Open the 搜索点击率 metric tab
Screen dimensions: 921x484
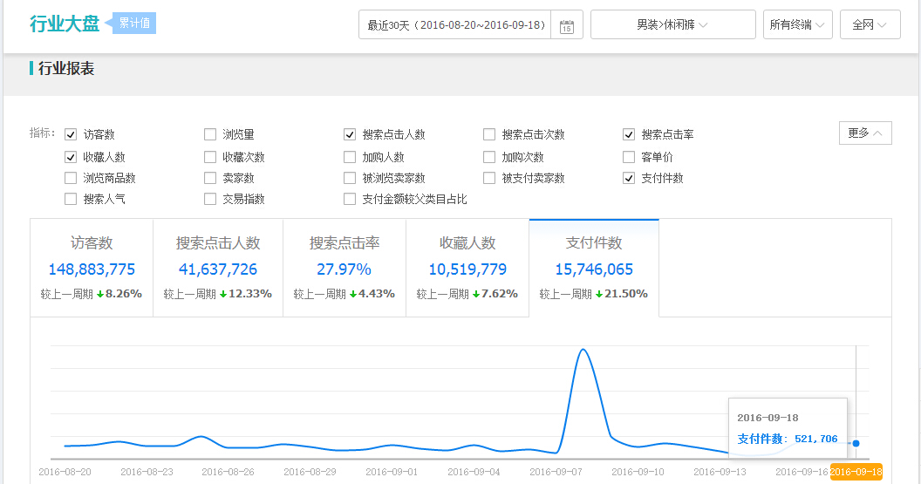tap(345, 268)
